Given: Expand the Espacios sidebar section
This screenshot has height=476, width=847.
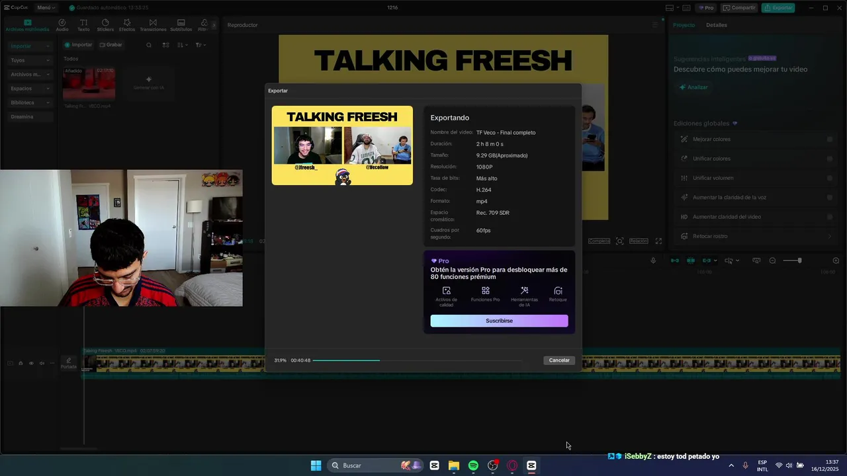Looking at the screenshot, I should [29, 89].
